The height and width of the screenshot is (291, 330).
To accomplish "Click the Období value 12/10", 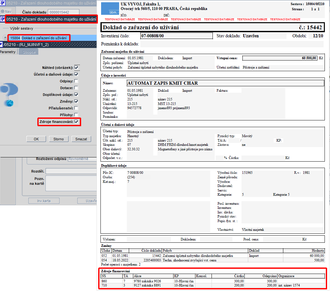I will click(x=318, y=36).
